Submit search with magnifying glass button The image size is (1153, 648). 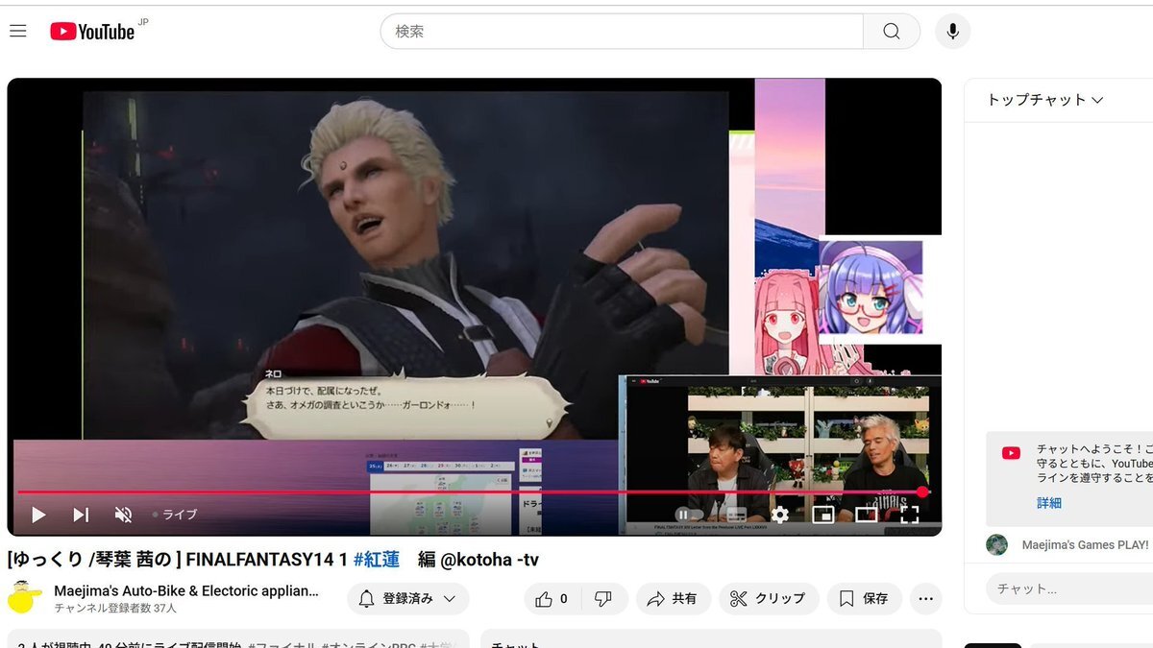(892, 32)
